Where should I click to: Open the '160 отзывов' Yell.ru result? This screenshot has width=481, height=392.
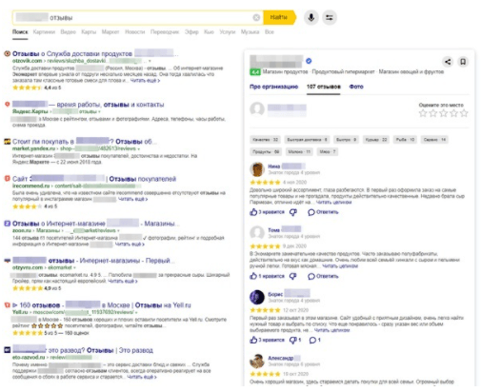[102, 305]
